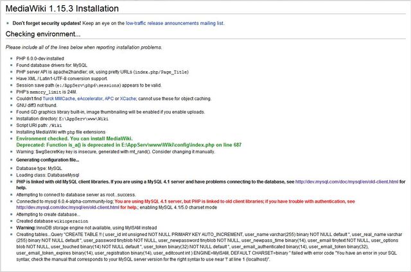Open old-client.html link in bold PHP warning
The width and height of the screenshot is (411, 272).
[x=347, y=182]
